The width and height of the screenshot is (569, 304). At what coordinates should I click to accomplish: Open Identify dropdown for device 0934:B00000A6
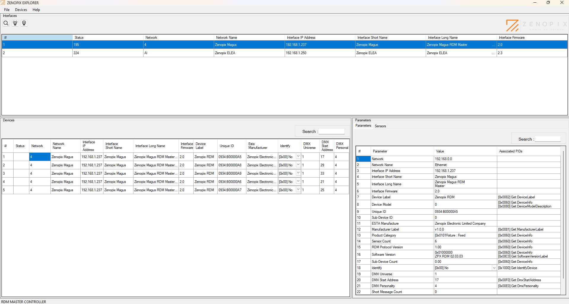298,181
